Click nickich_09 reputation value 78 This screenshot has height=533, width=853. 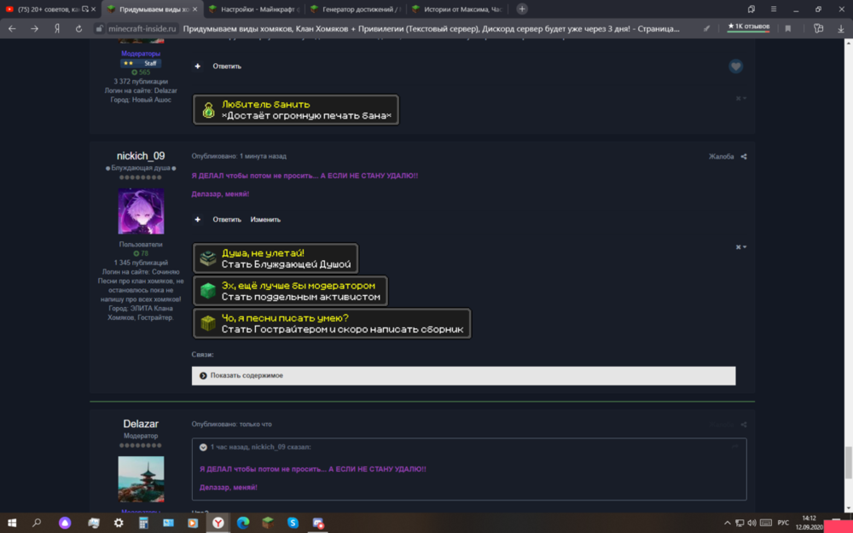[141, 253]
